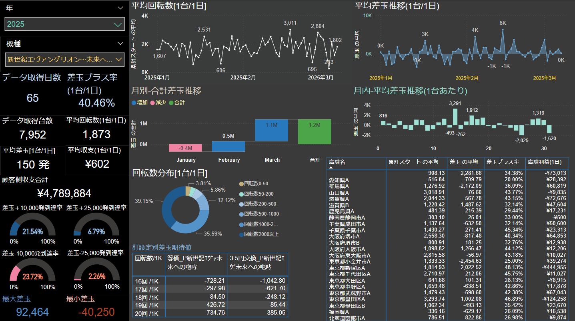Sort table by 店舗利益(1日) column header

click(x=547, y=162)
